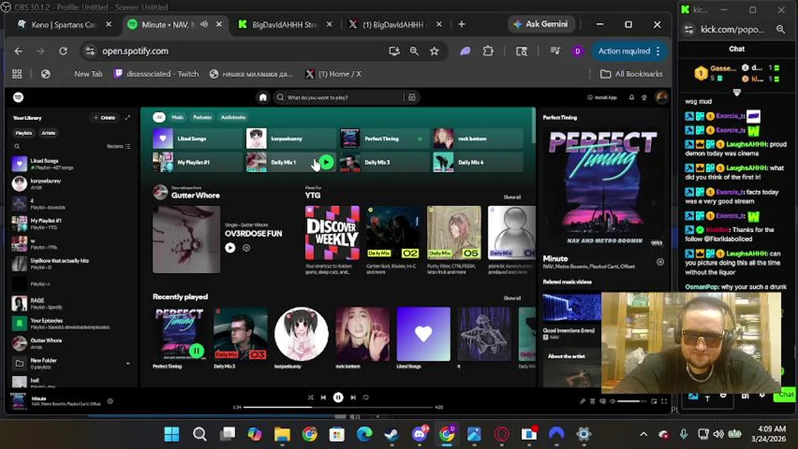
Task: Seek in the song progress bar
Action: pos(338,407)
